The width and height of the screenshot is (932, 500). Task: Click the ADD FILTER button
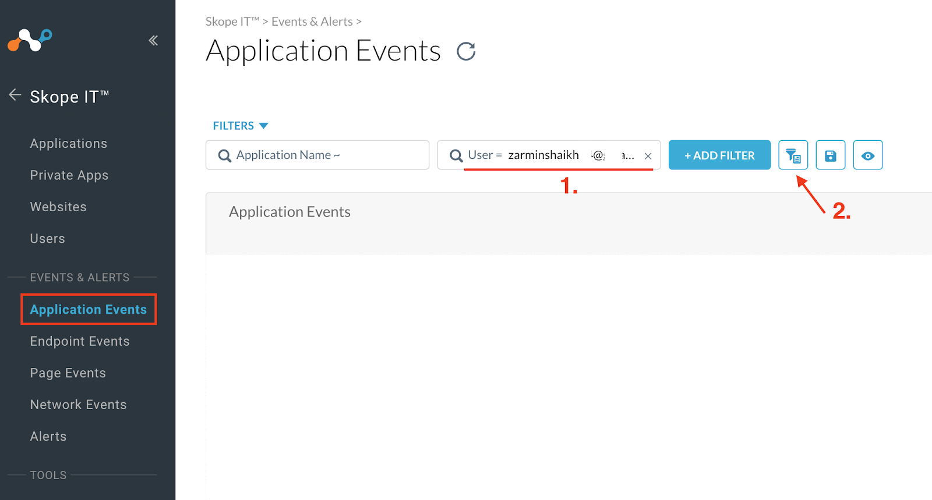(719, 155)
